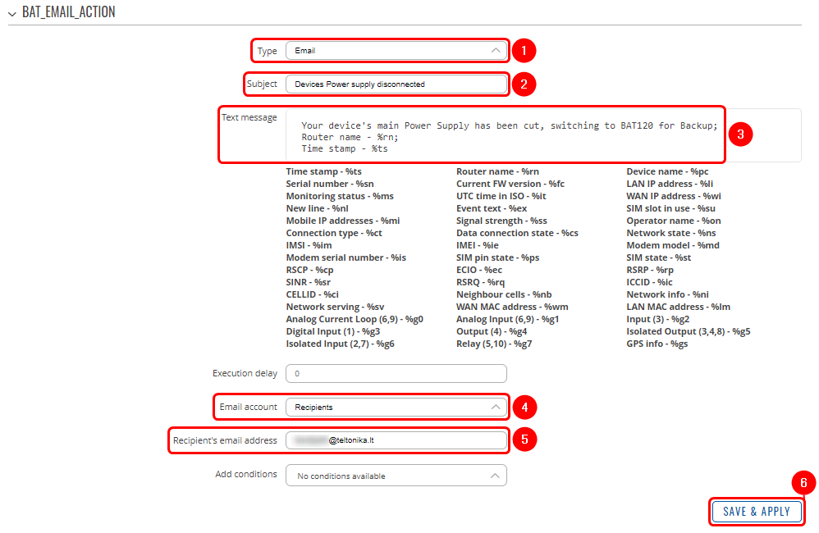Click into the Subject input field
The width and height of the screenshot is (819, 533).
coord(396,84)
